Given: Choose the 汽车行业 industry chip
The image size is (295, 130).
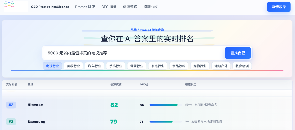Looking at the screenshot, I should (x=95, y=66).
